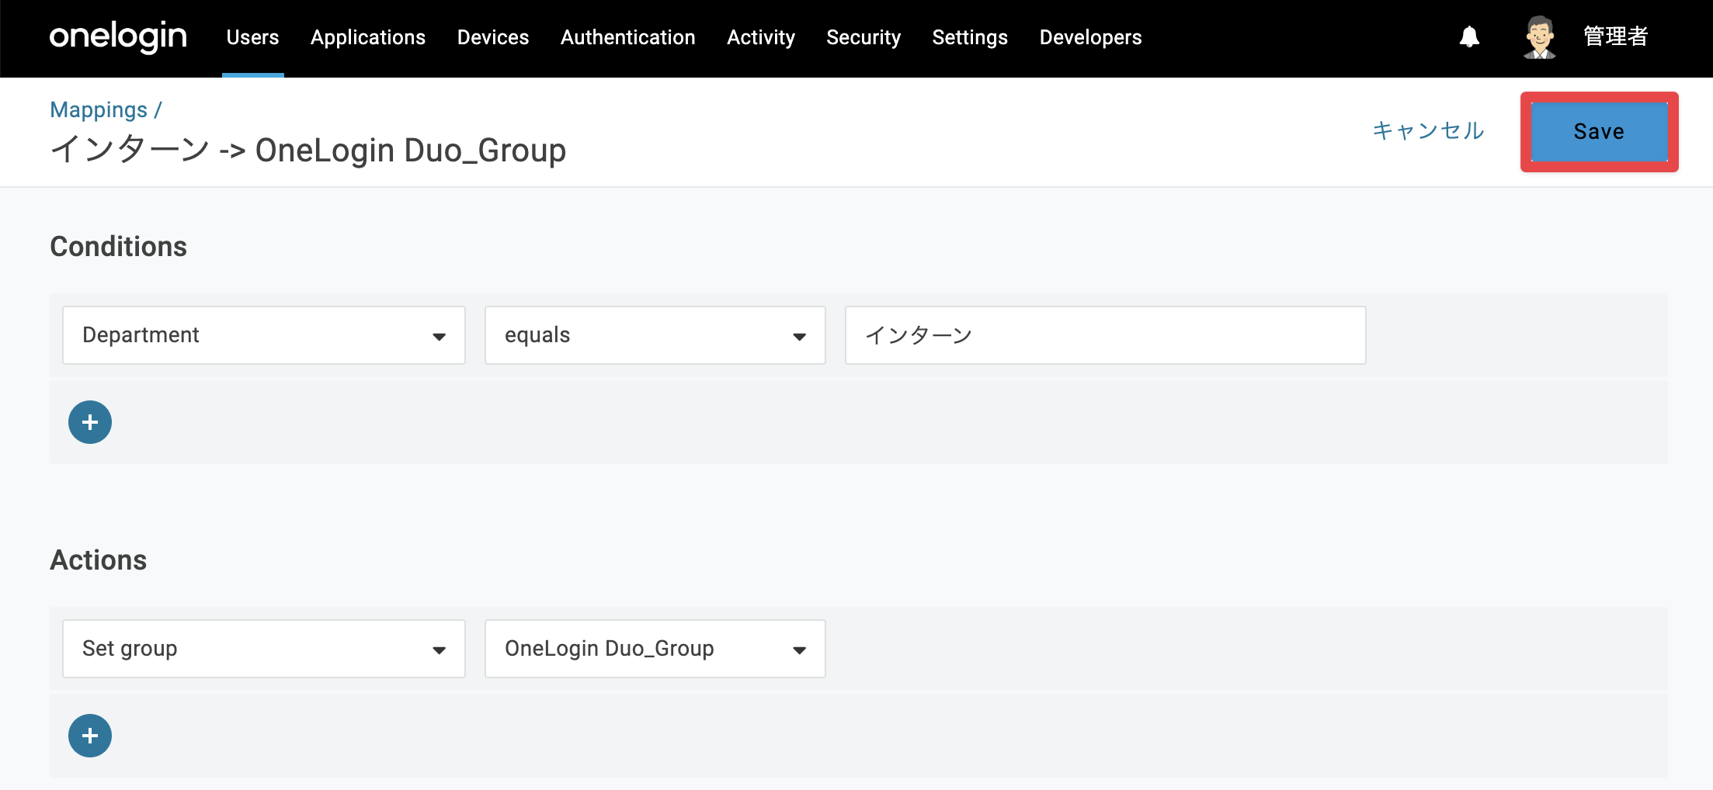
Task: Open the Devices menu
Action: (493, 37)
